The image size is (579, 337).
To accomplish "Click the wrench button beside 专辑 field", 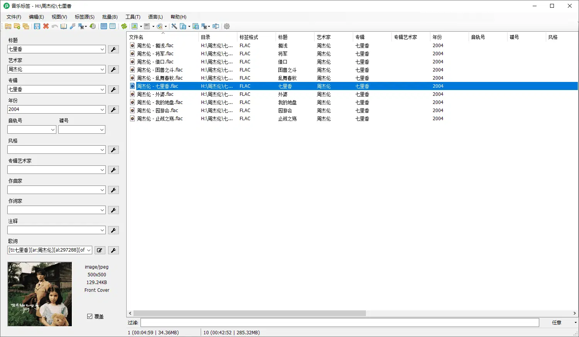I will (x=113, y=90).
